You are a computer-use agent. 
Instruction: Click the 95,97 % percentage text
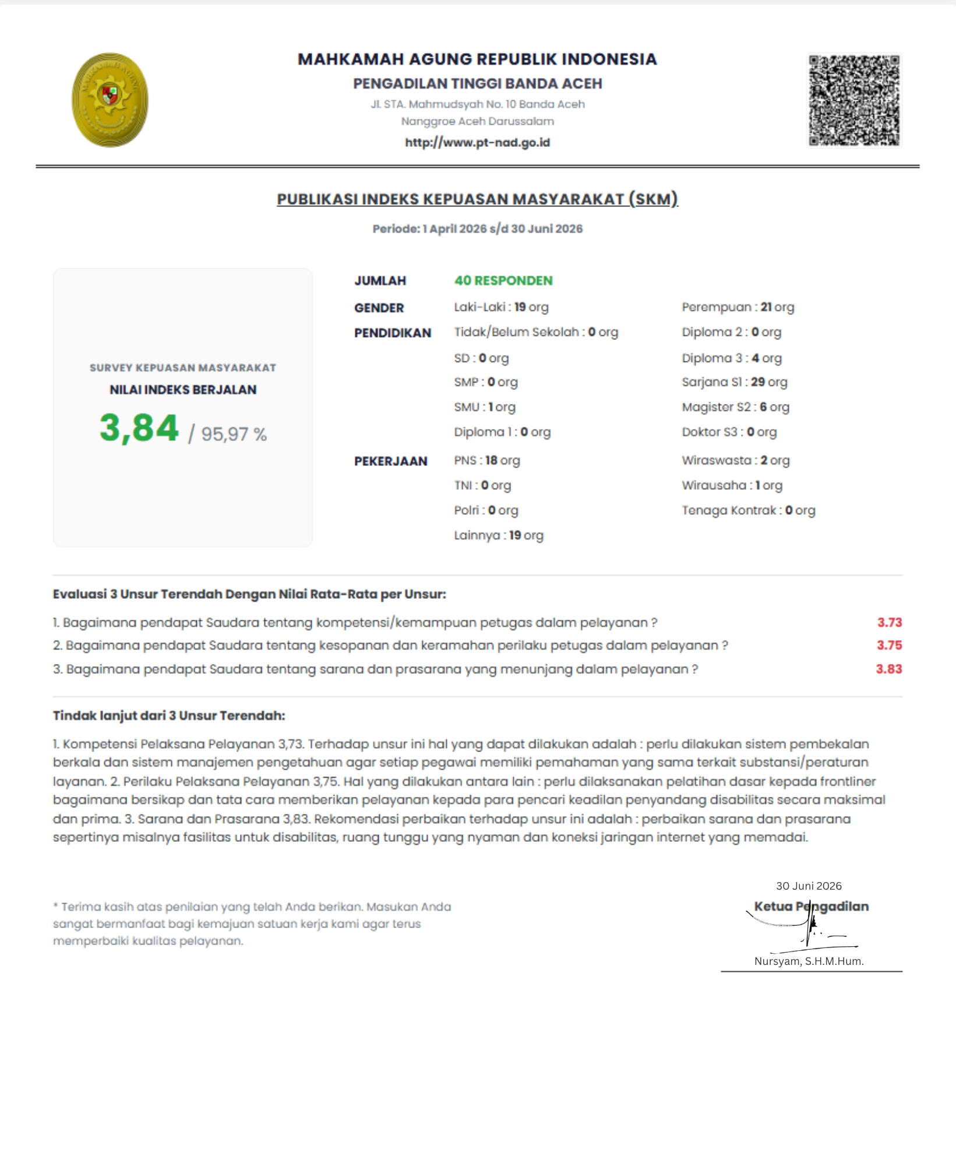click(234, 434)
